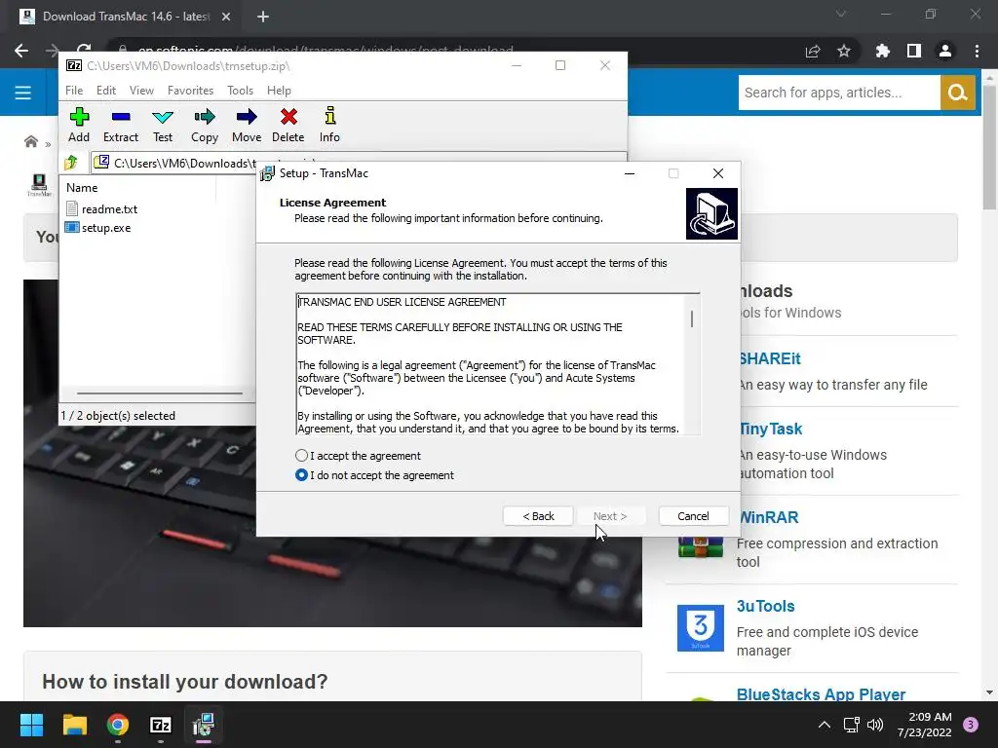Screen dimensions: 998x748
Task: Open the BlueStacks App Player link
Action: [x=821, y=693]
